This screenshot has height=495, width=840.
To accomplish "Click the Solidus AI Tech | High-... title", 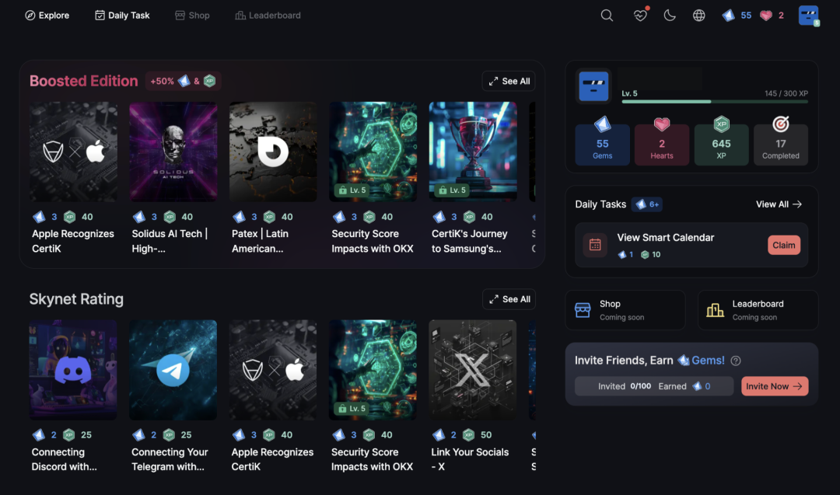I will coord(170,242).
